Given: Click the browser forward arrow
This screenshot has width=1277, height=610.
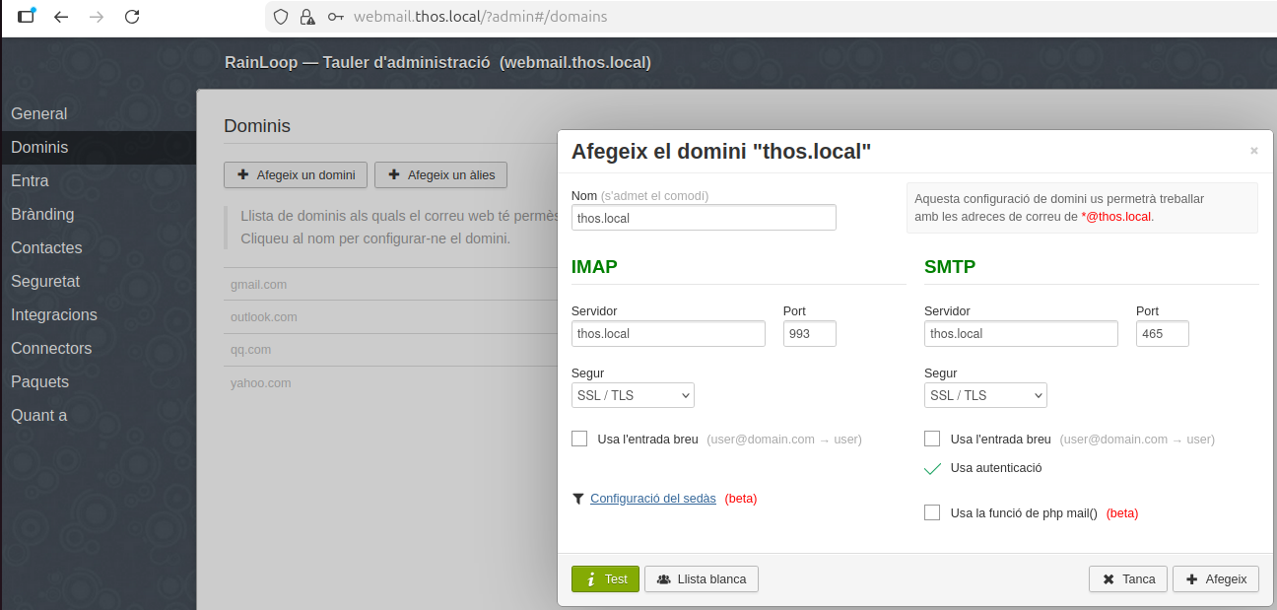Looking at the screenshot, I should (x=97, y=17).
